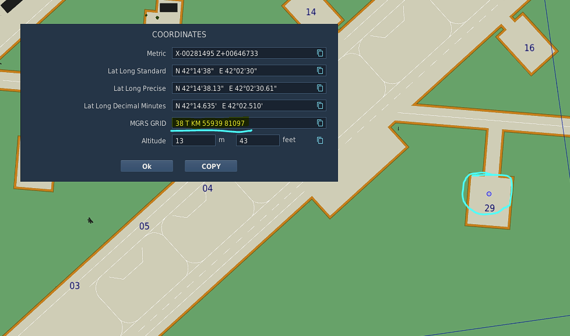Screen dimensions: 570x336
Task: Click parking spot label 14
Action: pyautogui.click(x=311, y=12)
